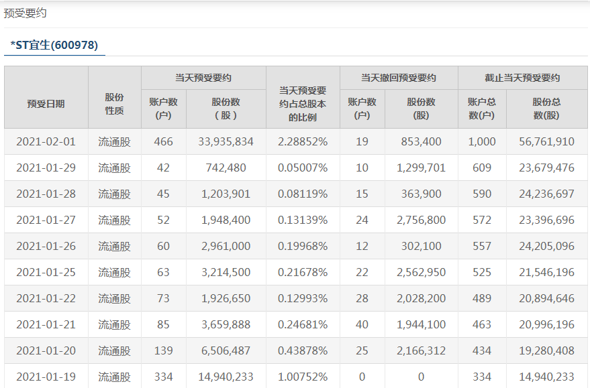Click account count 466
This screenshot has height=388, width=590.
coord(163,141)
